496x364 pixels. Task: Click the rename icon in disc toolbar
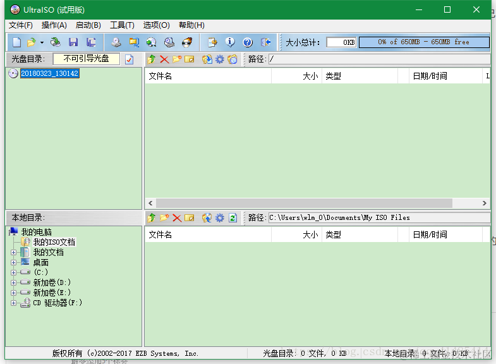(x=190, y=59)
